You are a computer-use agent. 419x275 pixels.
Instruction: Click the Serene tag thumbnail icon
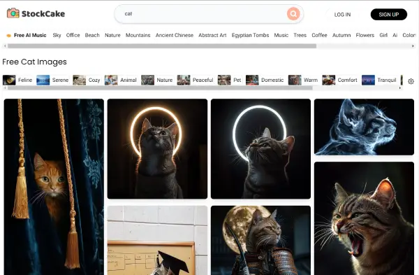43,80
